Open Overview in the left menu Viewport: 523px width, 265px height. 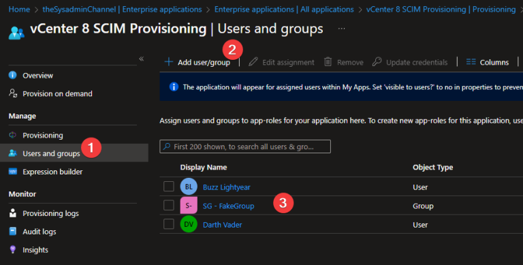[x=37, y=76]
